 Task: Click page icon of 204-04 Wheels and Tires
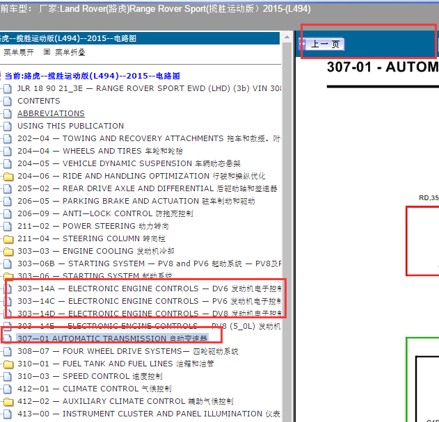[8, 151]
